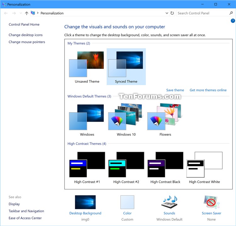The height and width of the screenshot is (226, 236).
Task: Click the Personalization address bar icon
Action: coord(33,13)
